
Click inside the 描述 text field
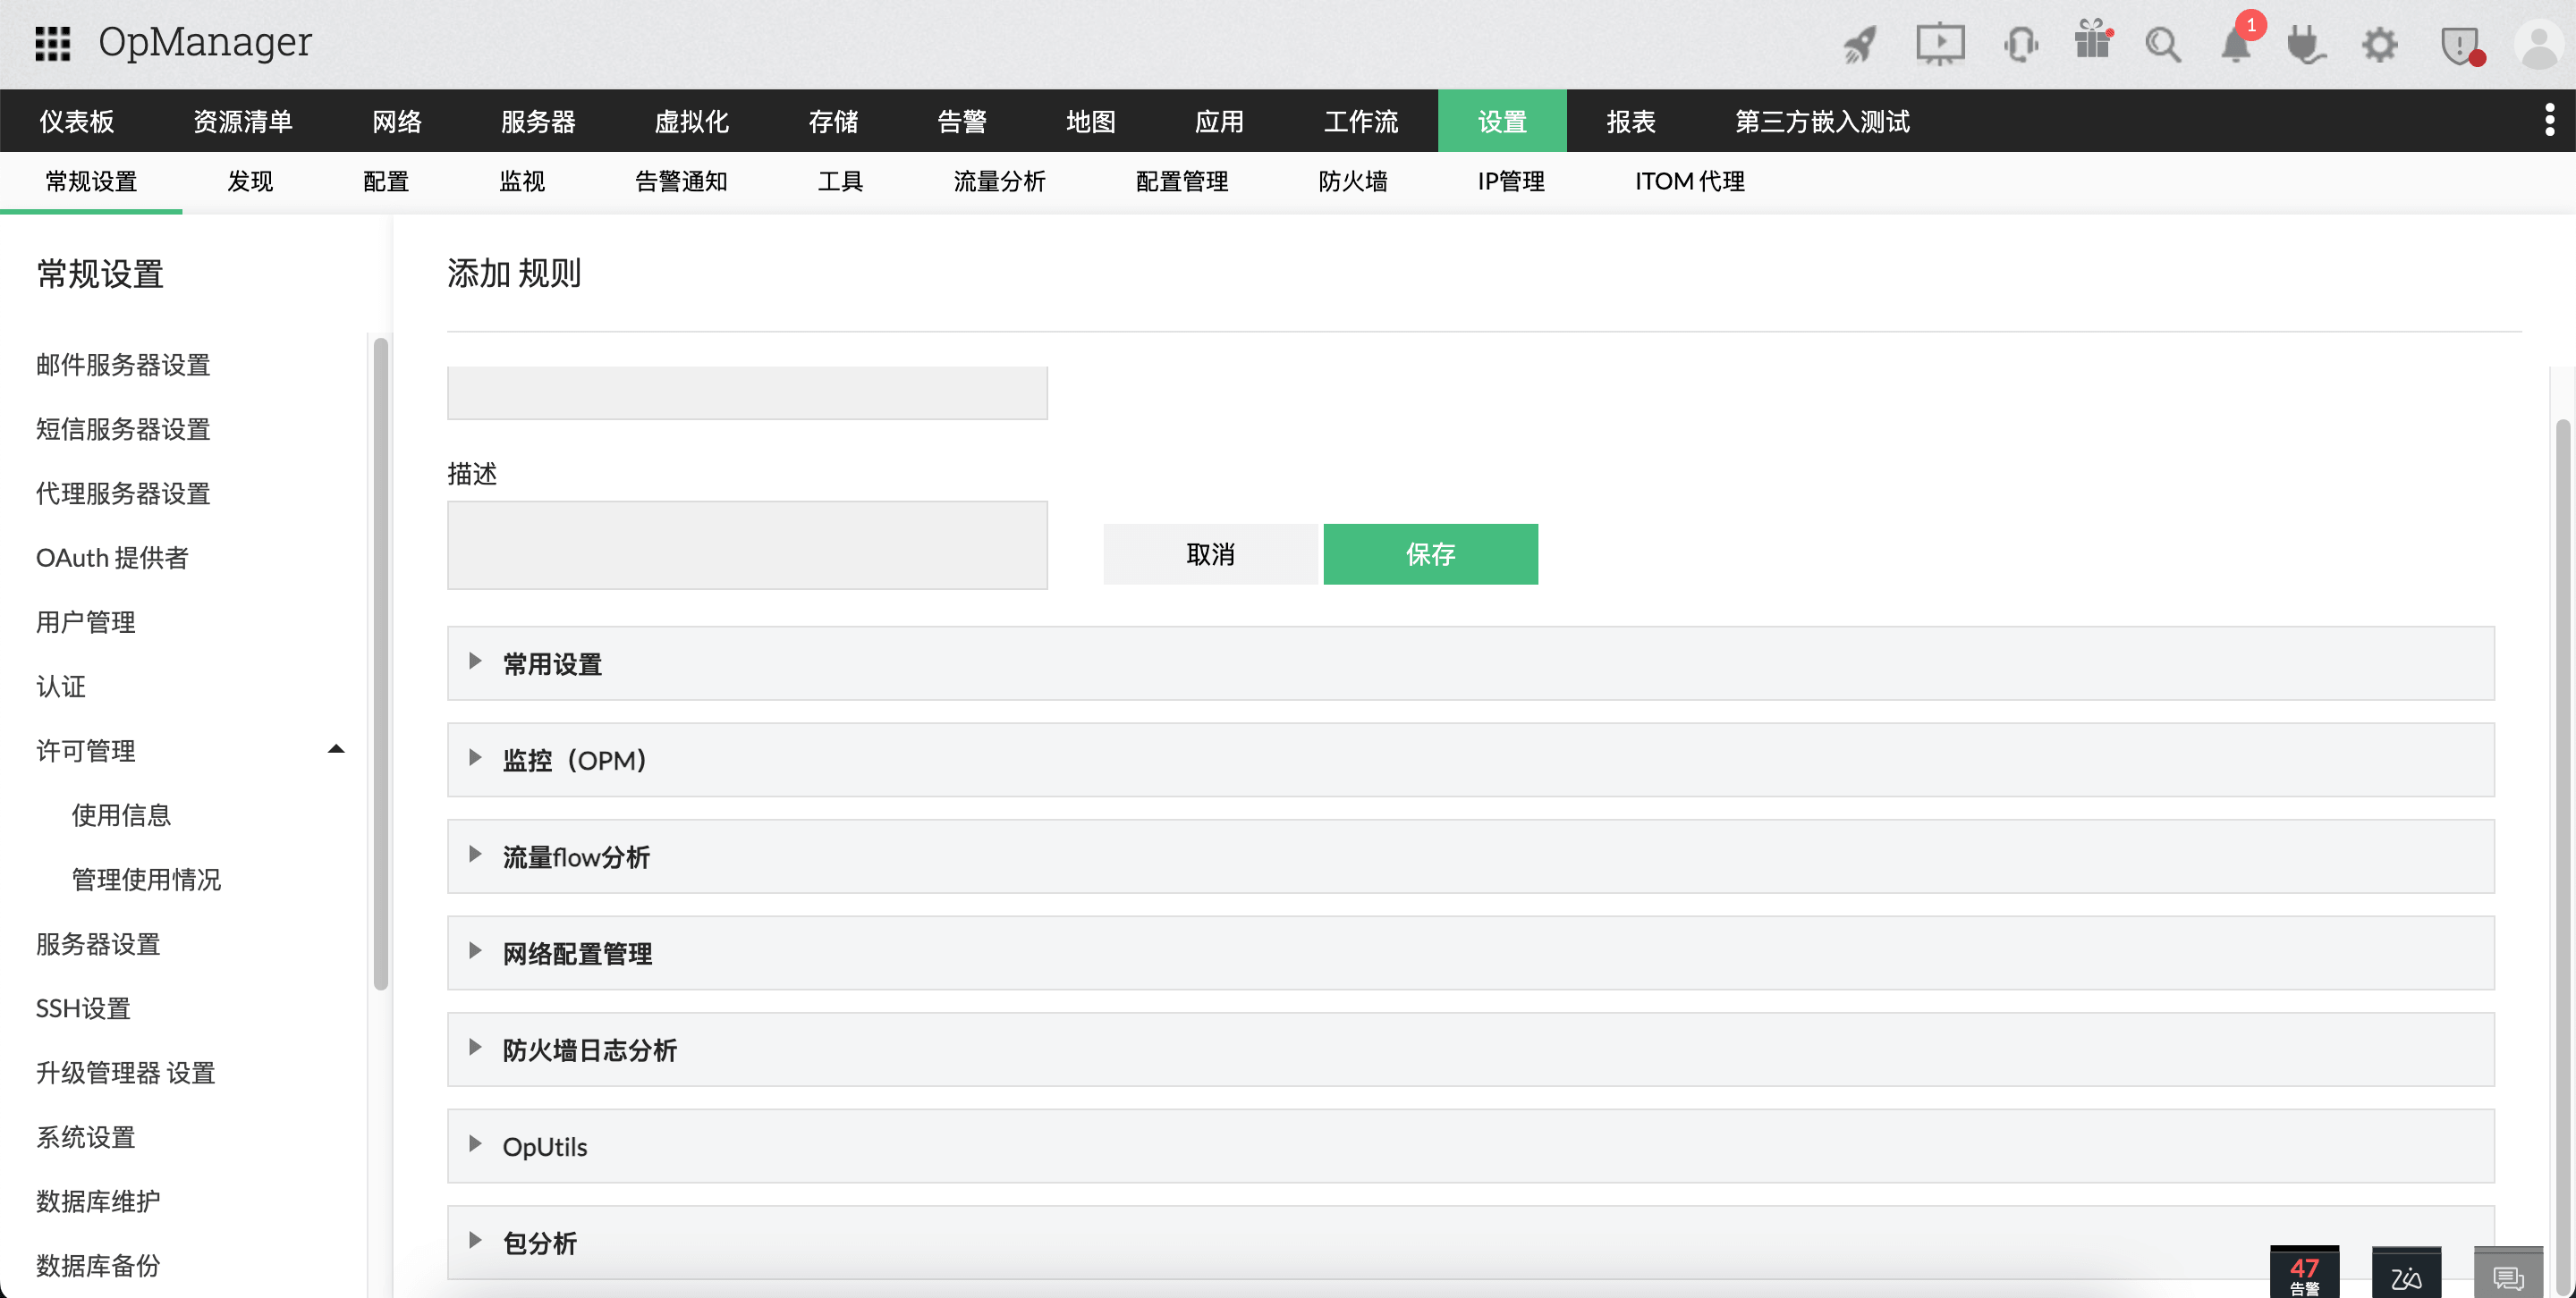(746, 544)
